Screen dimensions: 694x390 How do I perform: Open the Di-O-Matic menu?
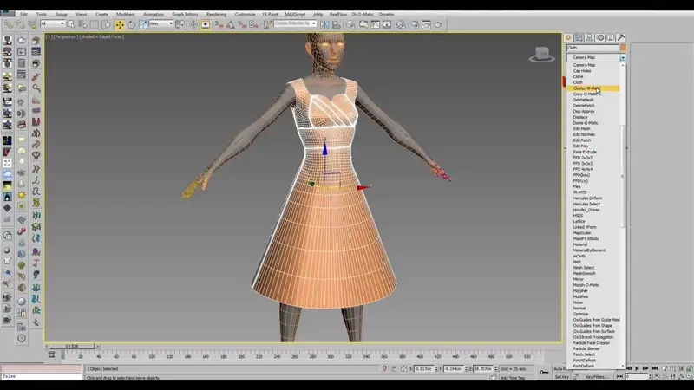363,14
